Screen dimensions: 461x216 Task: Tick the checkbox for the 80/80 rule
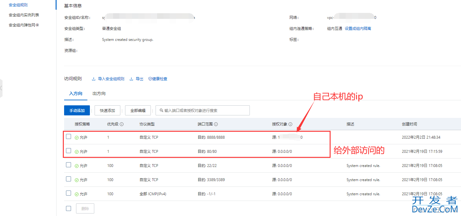tap(69, 151)
